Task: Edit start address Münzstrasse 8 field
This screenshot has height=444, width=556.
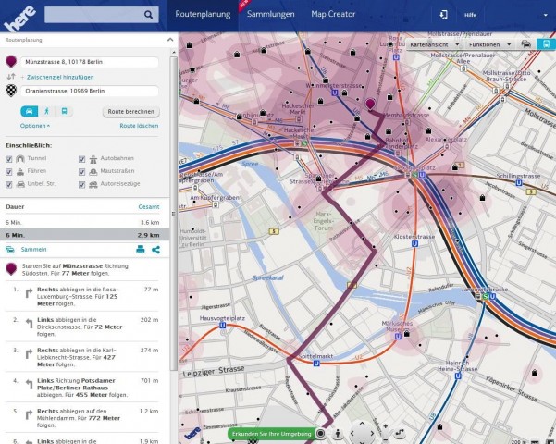Action: click(x=90, y=62)
